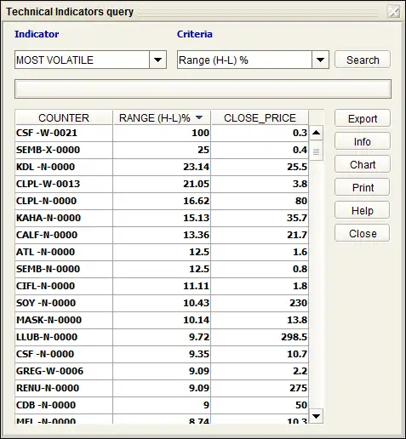Click the range value 23.14
Screen dimensions: 406x439
coord(197,167)
